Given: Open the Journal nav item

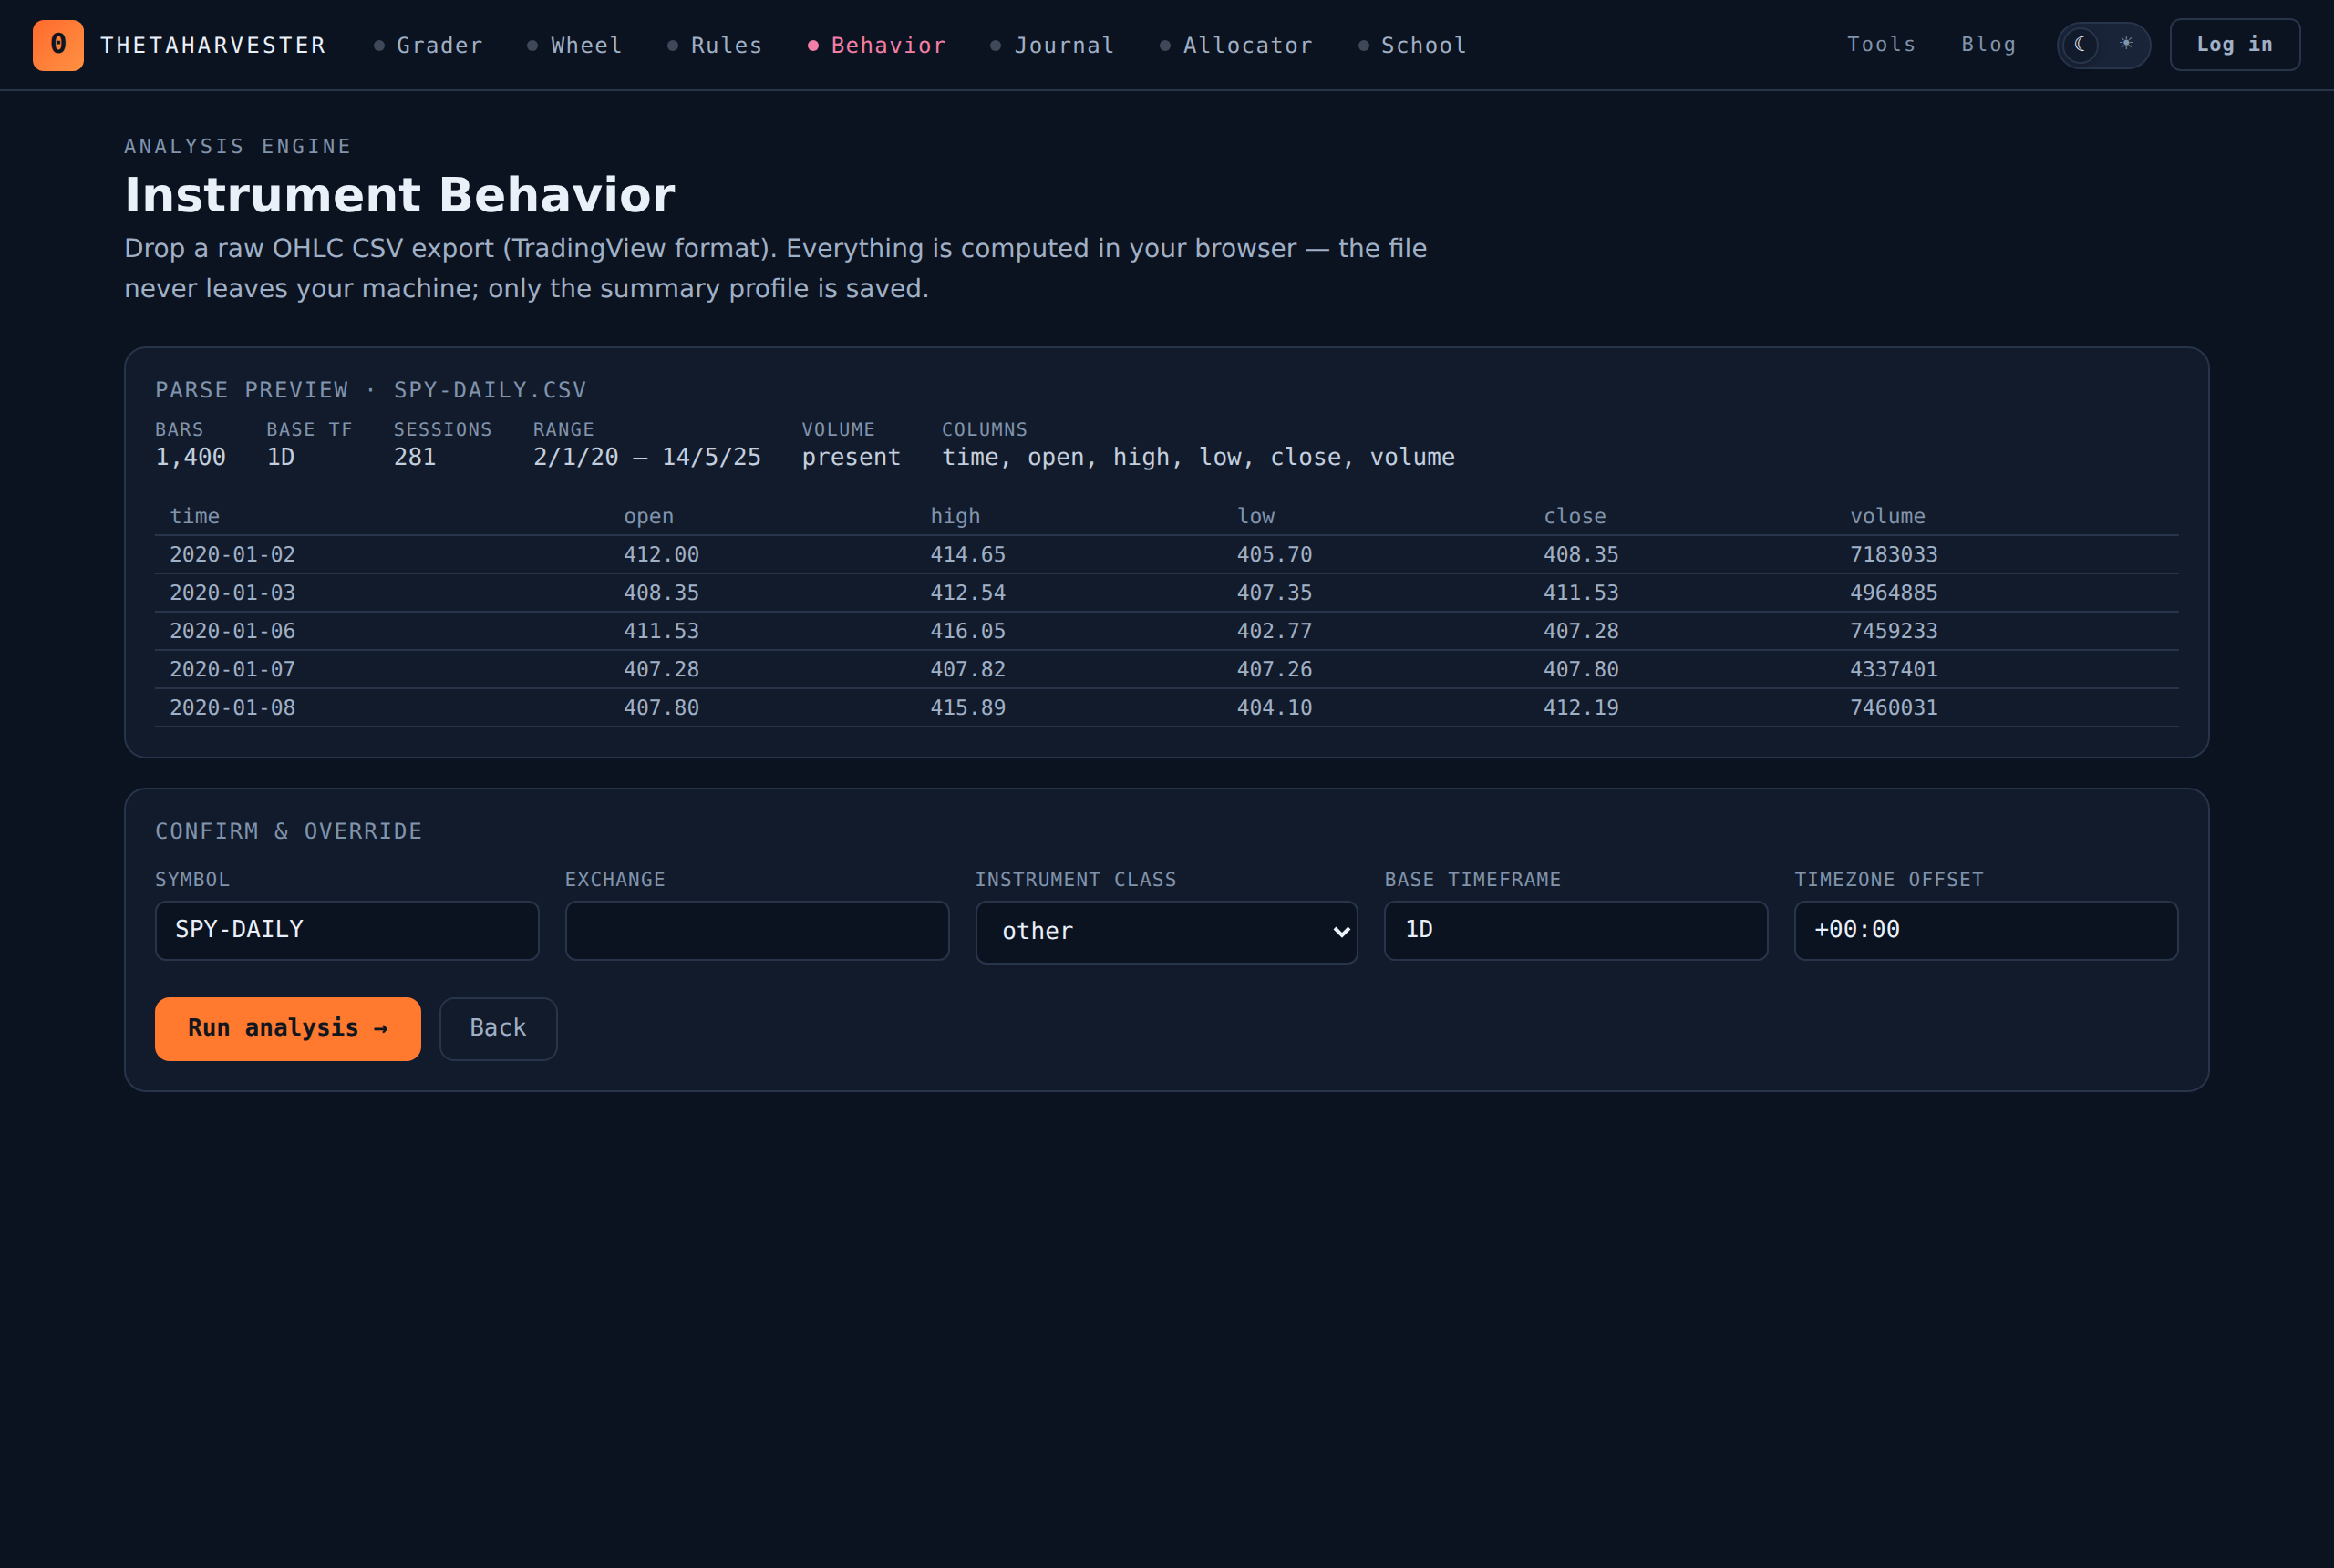Looking at the screenshot, I should [x=1052, y=46].
